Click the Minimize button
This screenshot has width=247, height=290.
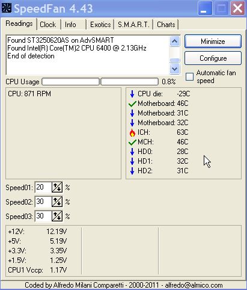click(x=213, y=42)
